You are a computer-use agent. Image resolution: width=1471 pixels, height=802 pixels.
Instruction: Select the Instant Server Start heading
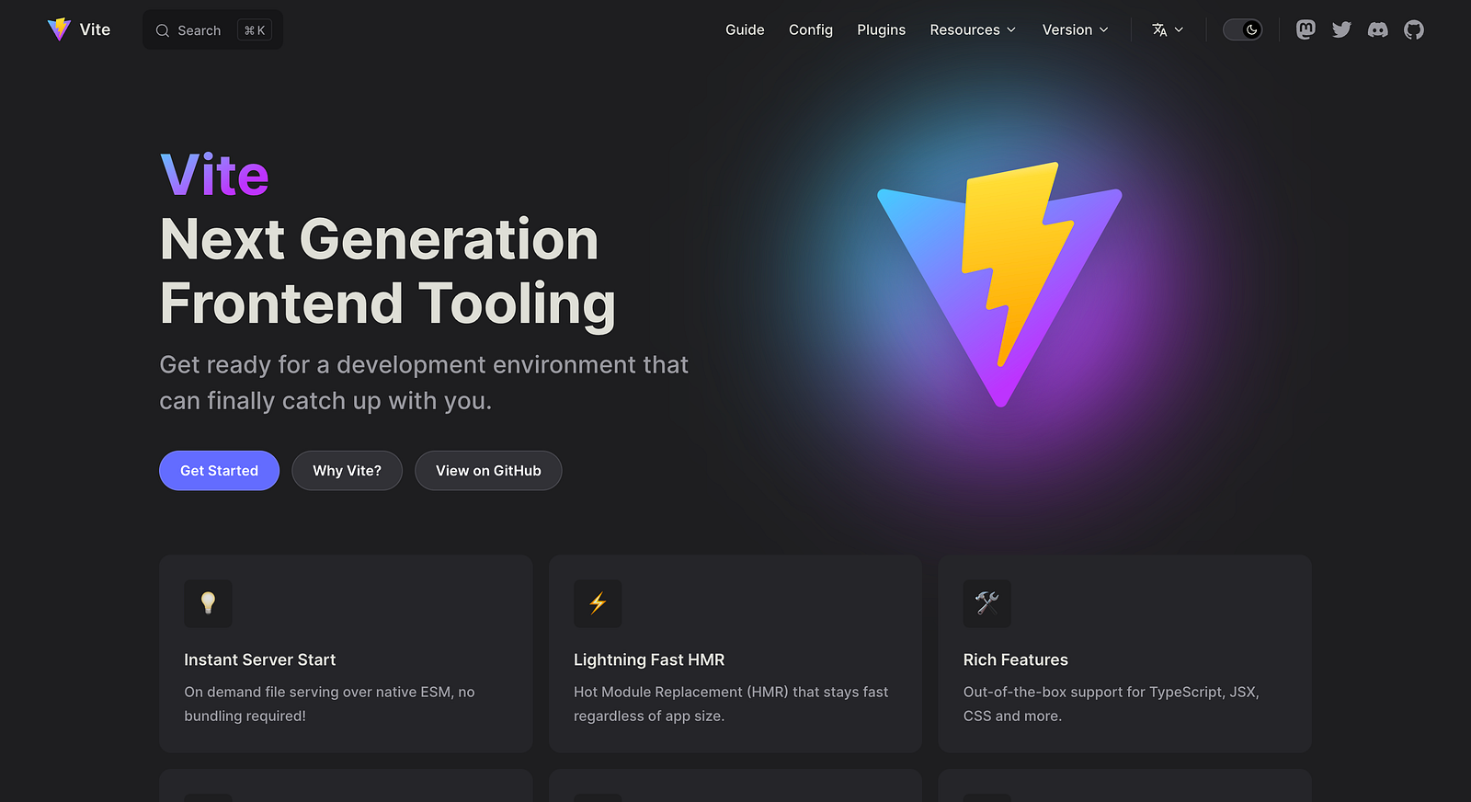259,659
